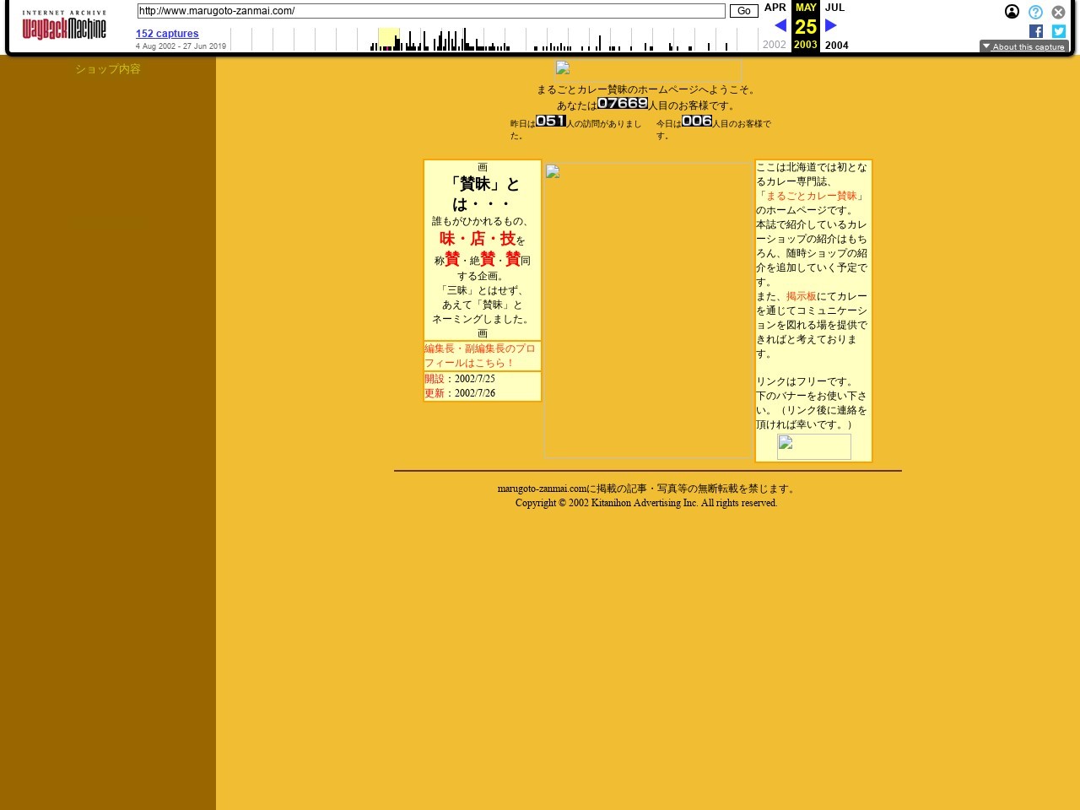Jump to year 2002 captures
1080x810 pixels.
[x=774, y=45]
